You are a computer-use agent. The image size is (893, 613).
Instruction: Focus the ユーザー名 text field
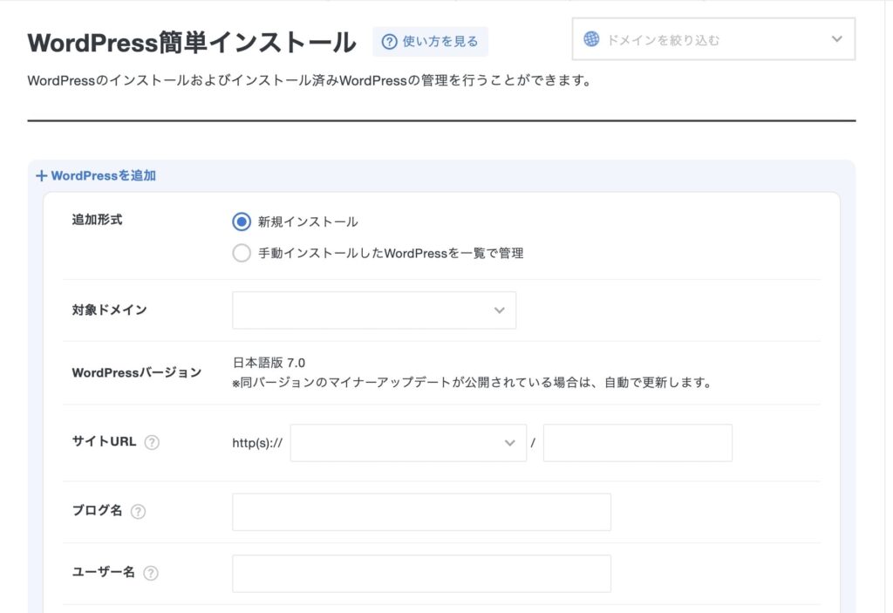point(421,574)
